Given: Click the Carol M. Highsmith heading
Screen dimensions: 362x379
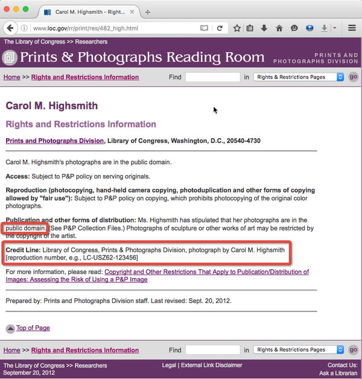Looking at the screenshot, I should (x=52, y=106).
